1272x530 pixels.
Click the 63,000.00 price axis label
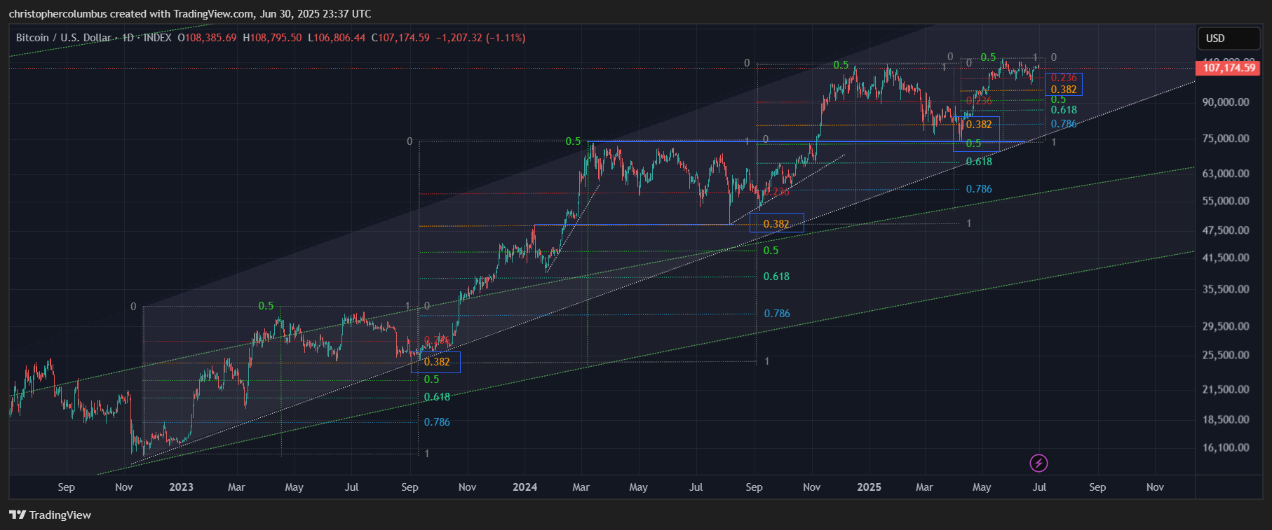click(1226, 174)
